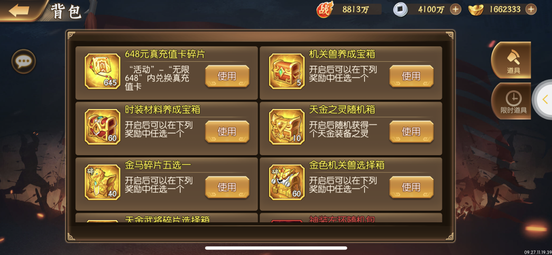Add more gold ingots with plus button
This screenshot has width=552, height=255.
(531, 9)
